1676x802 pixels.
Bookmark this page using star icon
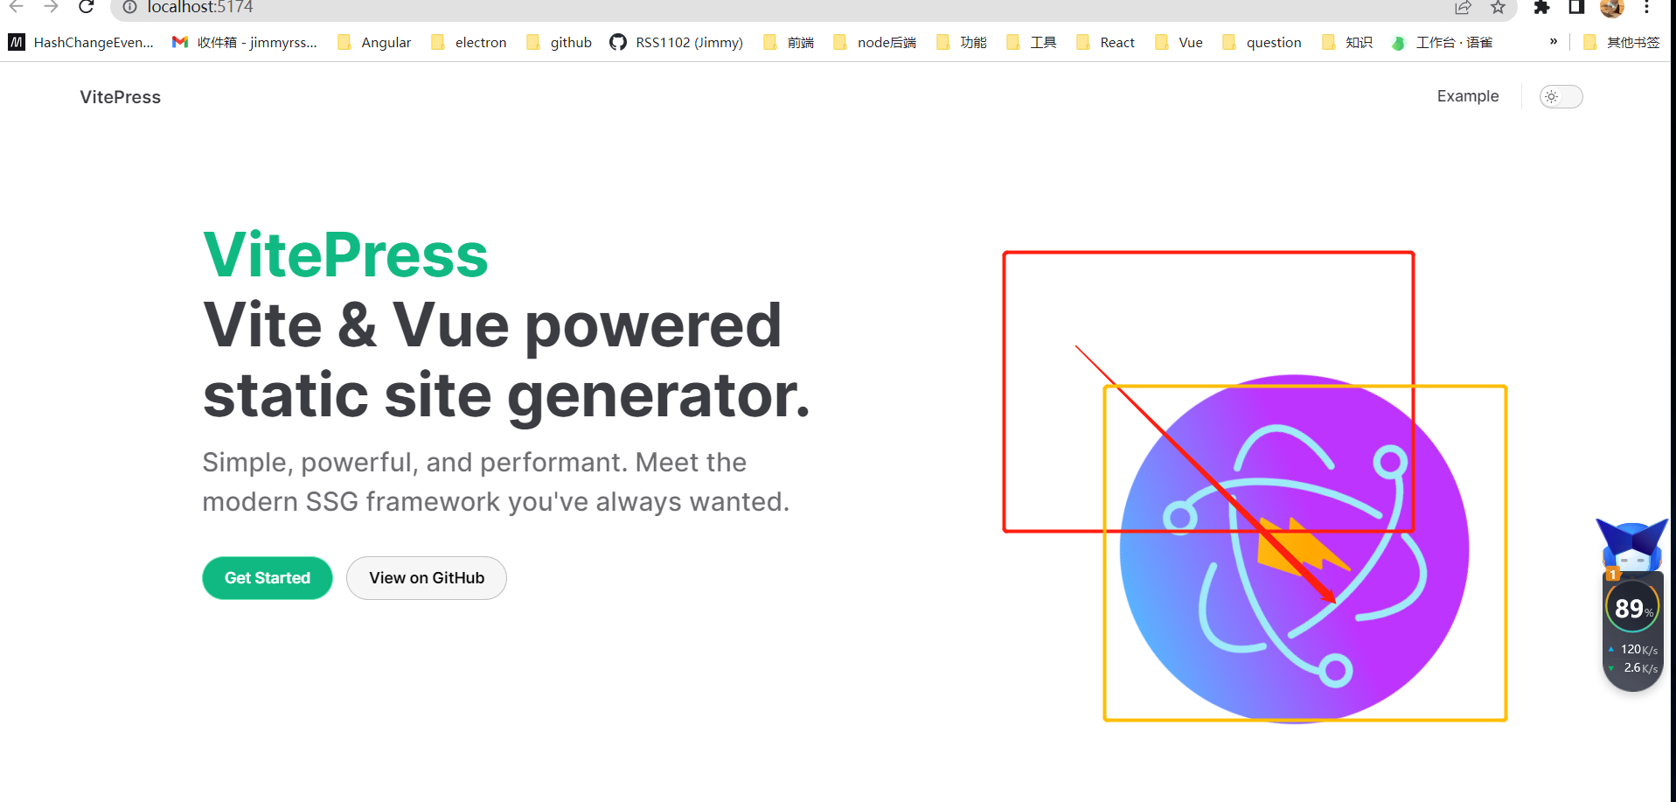[1498, 8]
